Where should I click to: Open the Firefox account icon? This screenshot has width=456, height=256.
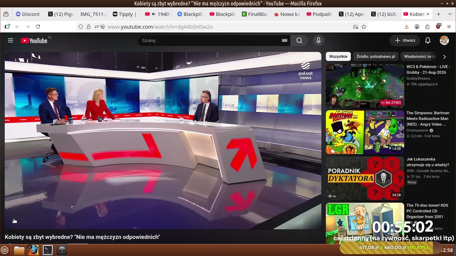pos(417,27)
